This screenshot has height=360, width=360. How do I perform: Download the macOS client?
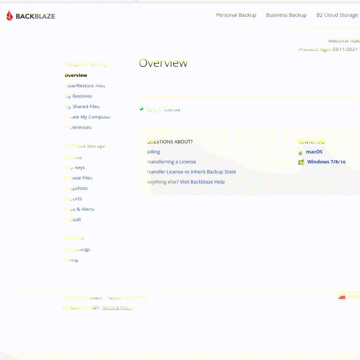click(314, 152)
